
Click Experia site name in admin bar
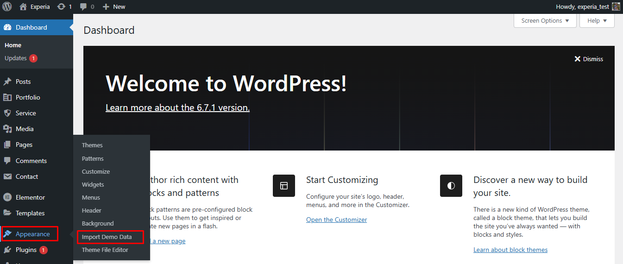click(41, 6)
